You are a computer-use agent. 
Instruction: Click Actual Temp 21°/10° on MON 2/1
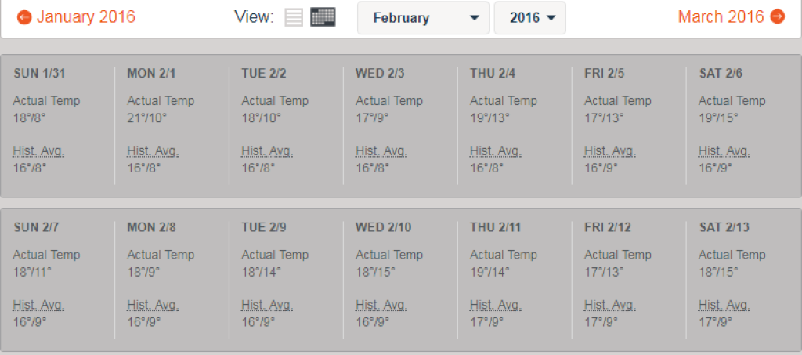point(147,118)
